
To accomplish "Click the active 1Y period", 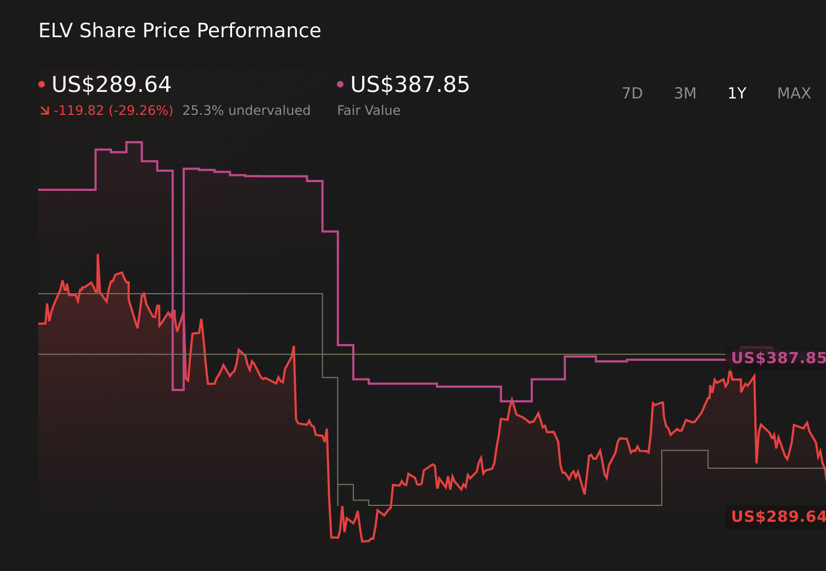I will pyautogui.click(x=736, y=93).
